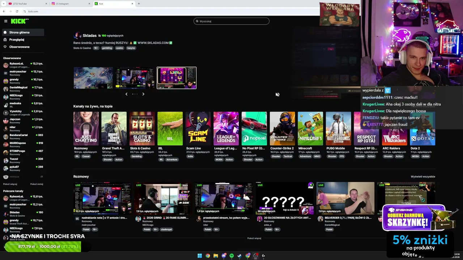Viewport: 463px width, 260px height.
Task: Click the kick.com address bar
Action: [170, 11]
